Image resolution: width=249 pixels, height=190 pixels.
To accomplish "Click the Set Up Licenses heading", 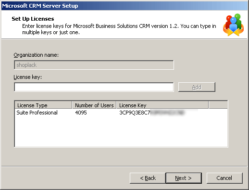I will [33, 19].
